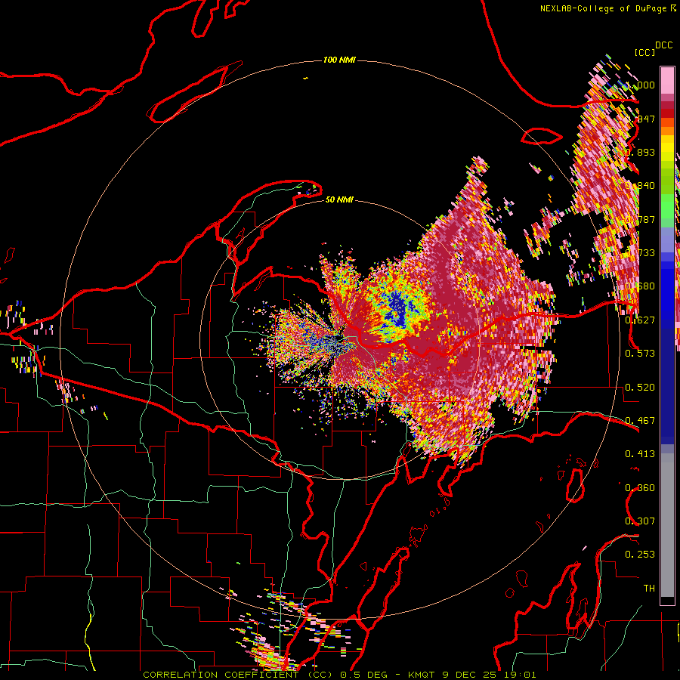Click the blue low-CC core in the radar echo

[x=397, y=310]
